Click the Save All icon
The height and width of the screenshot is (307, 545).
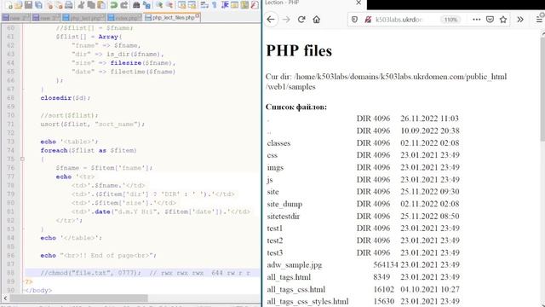click(38, 5)
